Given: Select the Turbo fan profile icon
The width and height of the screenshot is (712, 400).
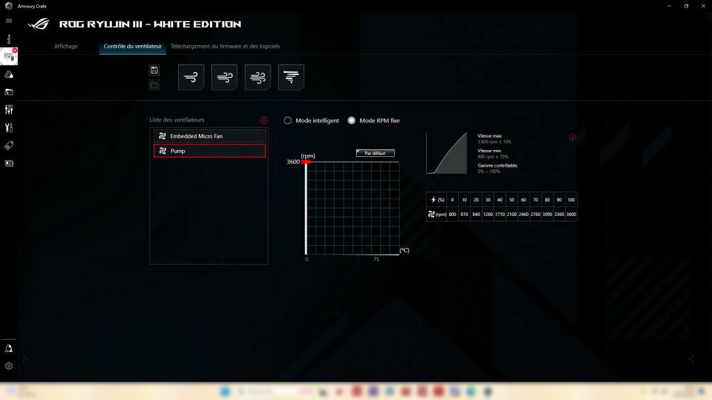Looking at the screenshot, I should (257, 77).
